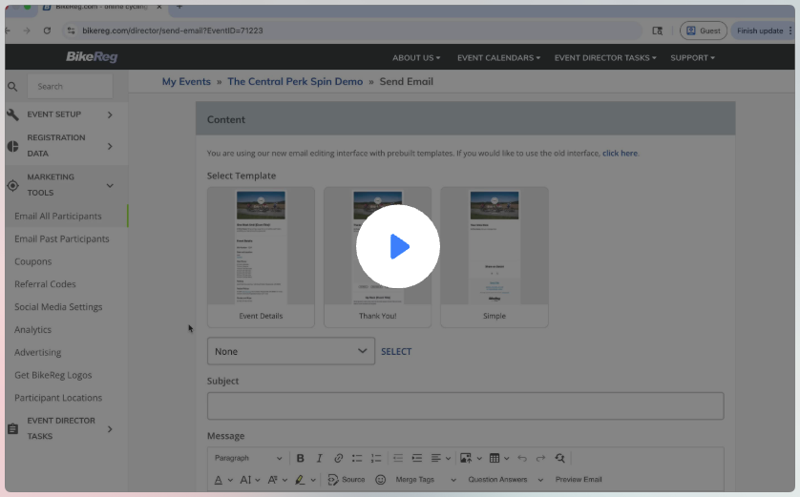Undo the last edit
This screenshot has width=800, height=497.
[522, 458]
